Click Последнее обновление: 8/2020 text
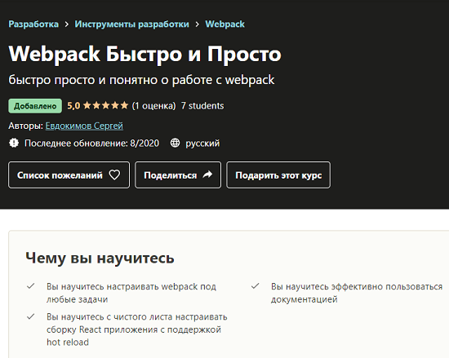 pyautogui.click(x=91, y=144)
